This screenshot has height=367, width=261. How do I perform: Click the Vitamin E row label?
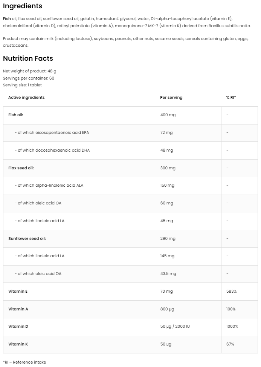[x=18, y=291]
